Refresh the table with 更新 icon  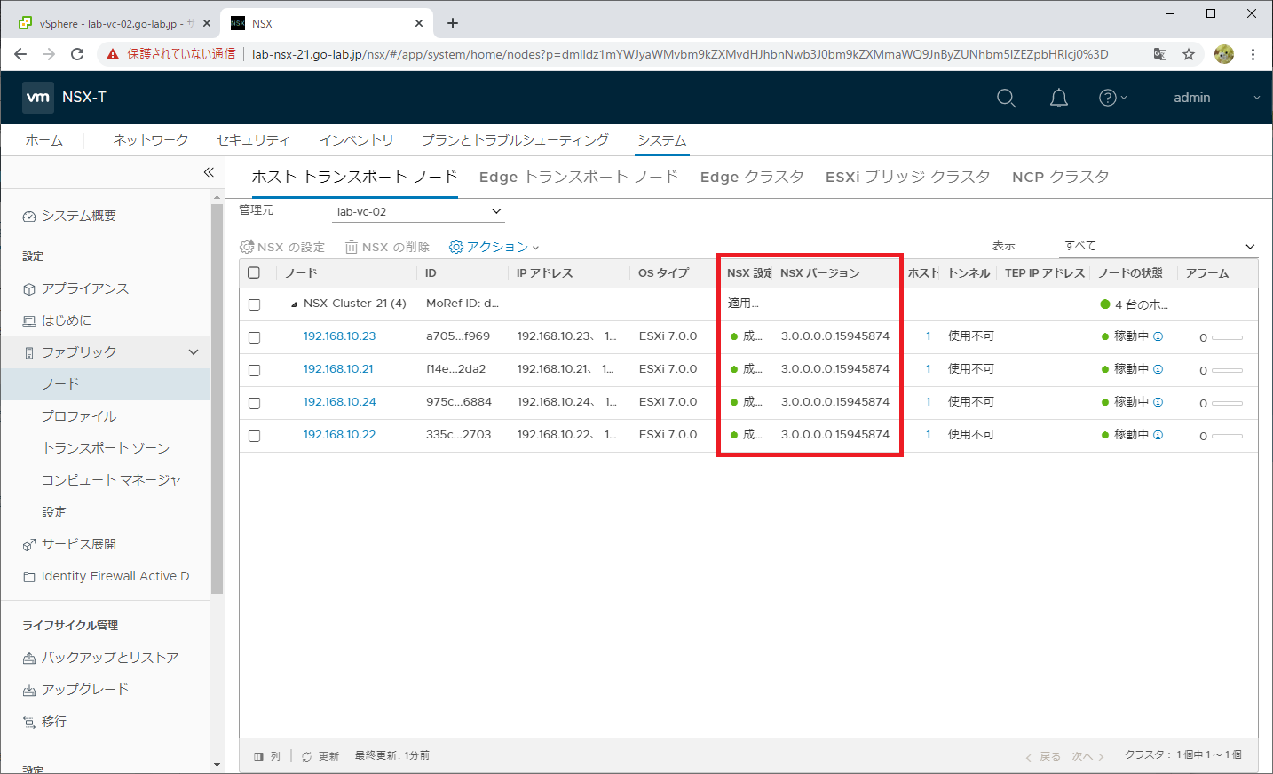(x=307, y=756)
